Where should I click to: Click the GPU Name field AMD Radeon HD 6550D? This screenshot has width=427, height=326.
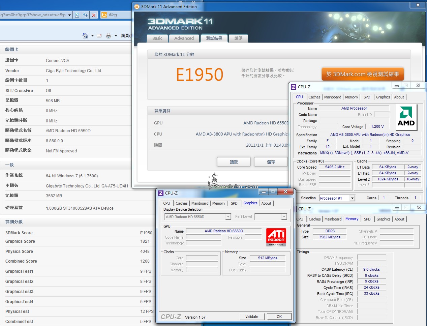[224, 231]
